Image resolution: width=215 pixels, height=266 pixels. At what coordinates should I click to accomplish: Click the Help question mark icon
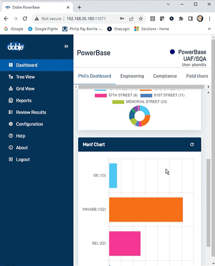click(11, 136)
